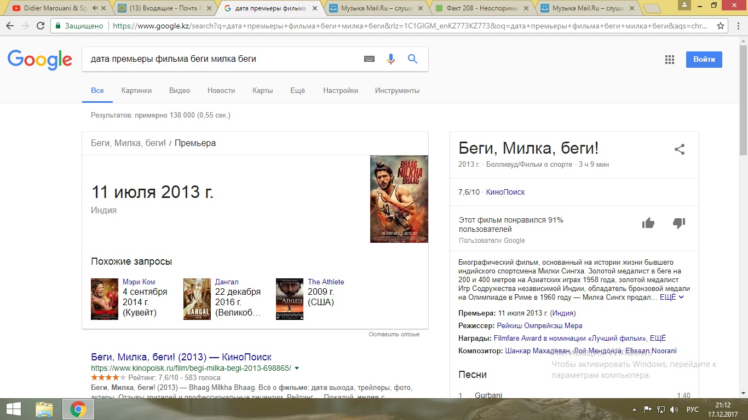This screenshot has width=748, height=420.
Task: Open the first Музыка Mail.Ru tab
Action: point(376,8)
